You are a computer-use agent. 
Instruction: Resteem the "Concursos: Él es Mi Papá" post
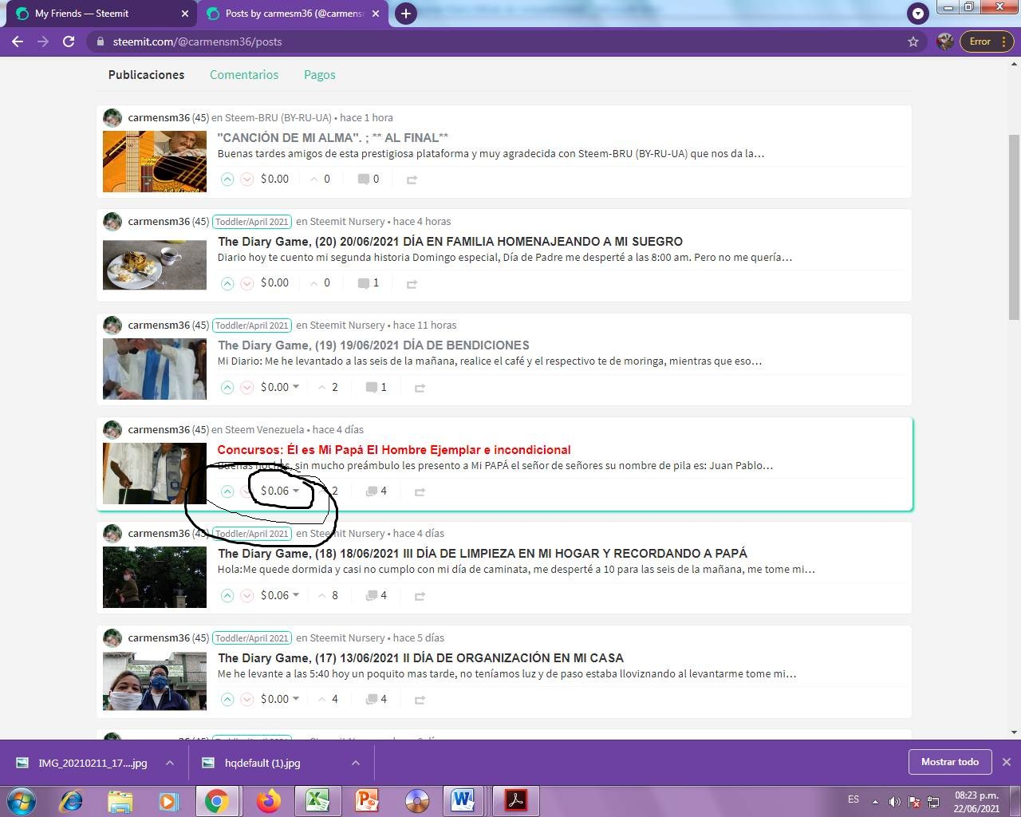click(420, 492)
